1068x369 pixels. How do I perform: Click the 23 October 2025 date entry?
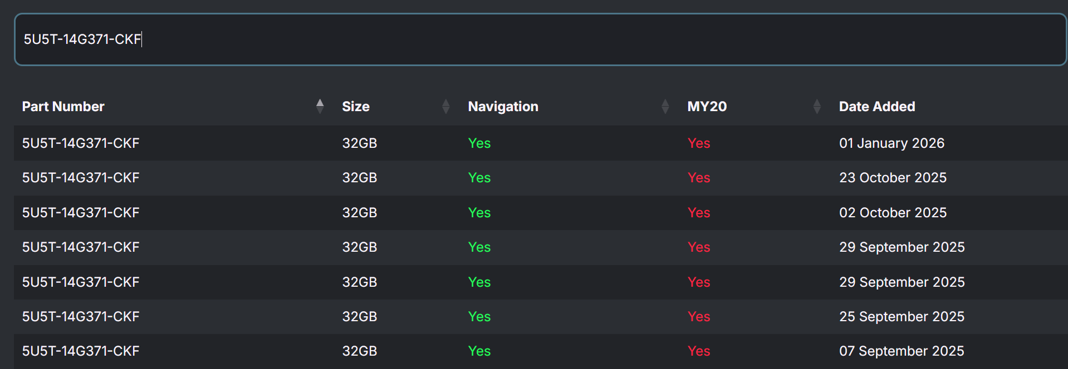click(892, 177)
